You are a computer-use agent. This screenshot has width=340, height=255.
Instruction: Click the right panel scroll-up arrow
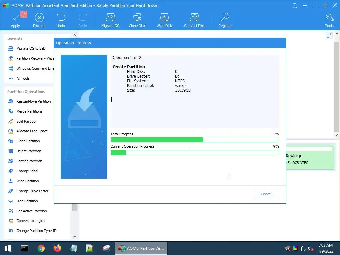tap(337, 34)
